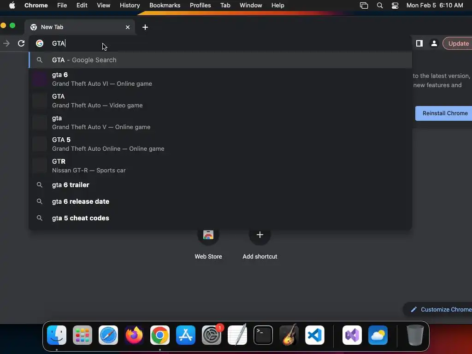The width and height of the screenshot is (472, 354).
Task: Focus the address bar containing GTA
Action: click(x=220, y=43)
